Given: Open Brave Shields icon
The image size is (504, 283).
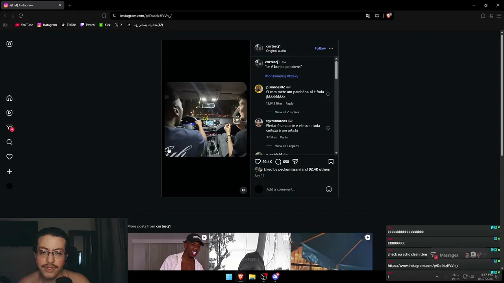Looking at the screenshot, I should pos(389,16).
